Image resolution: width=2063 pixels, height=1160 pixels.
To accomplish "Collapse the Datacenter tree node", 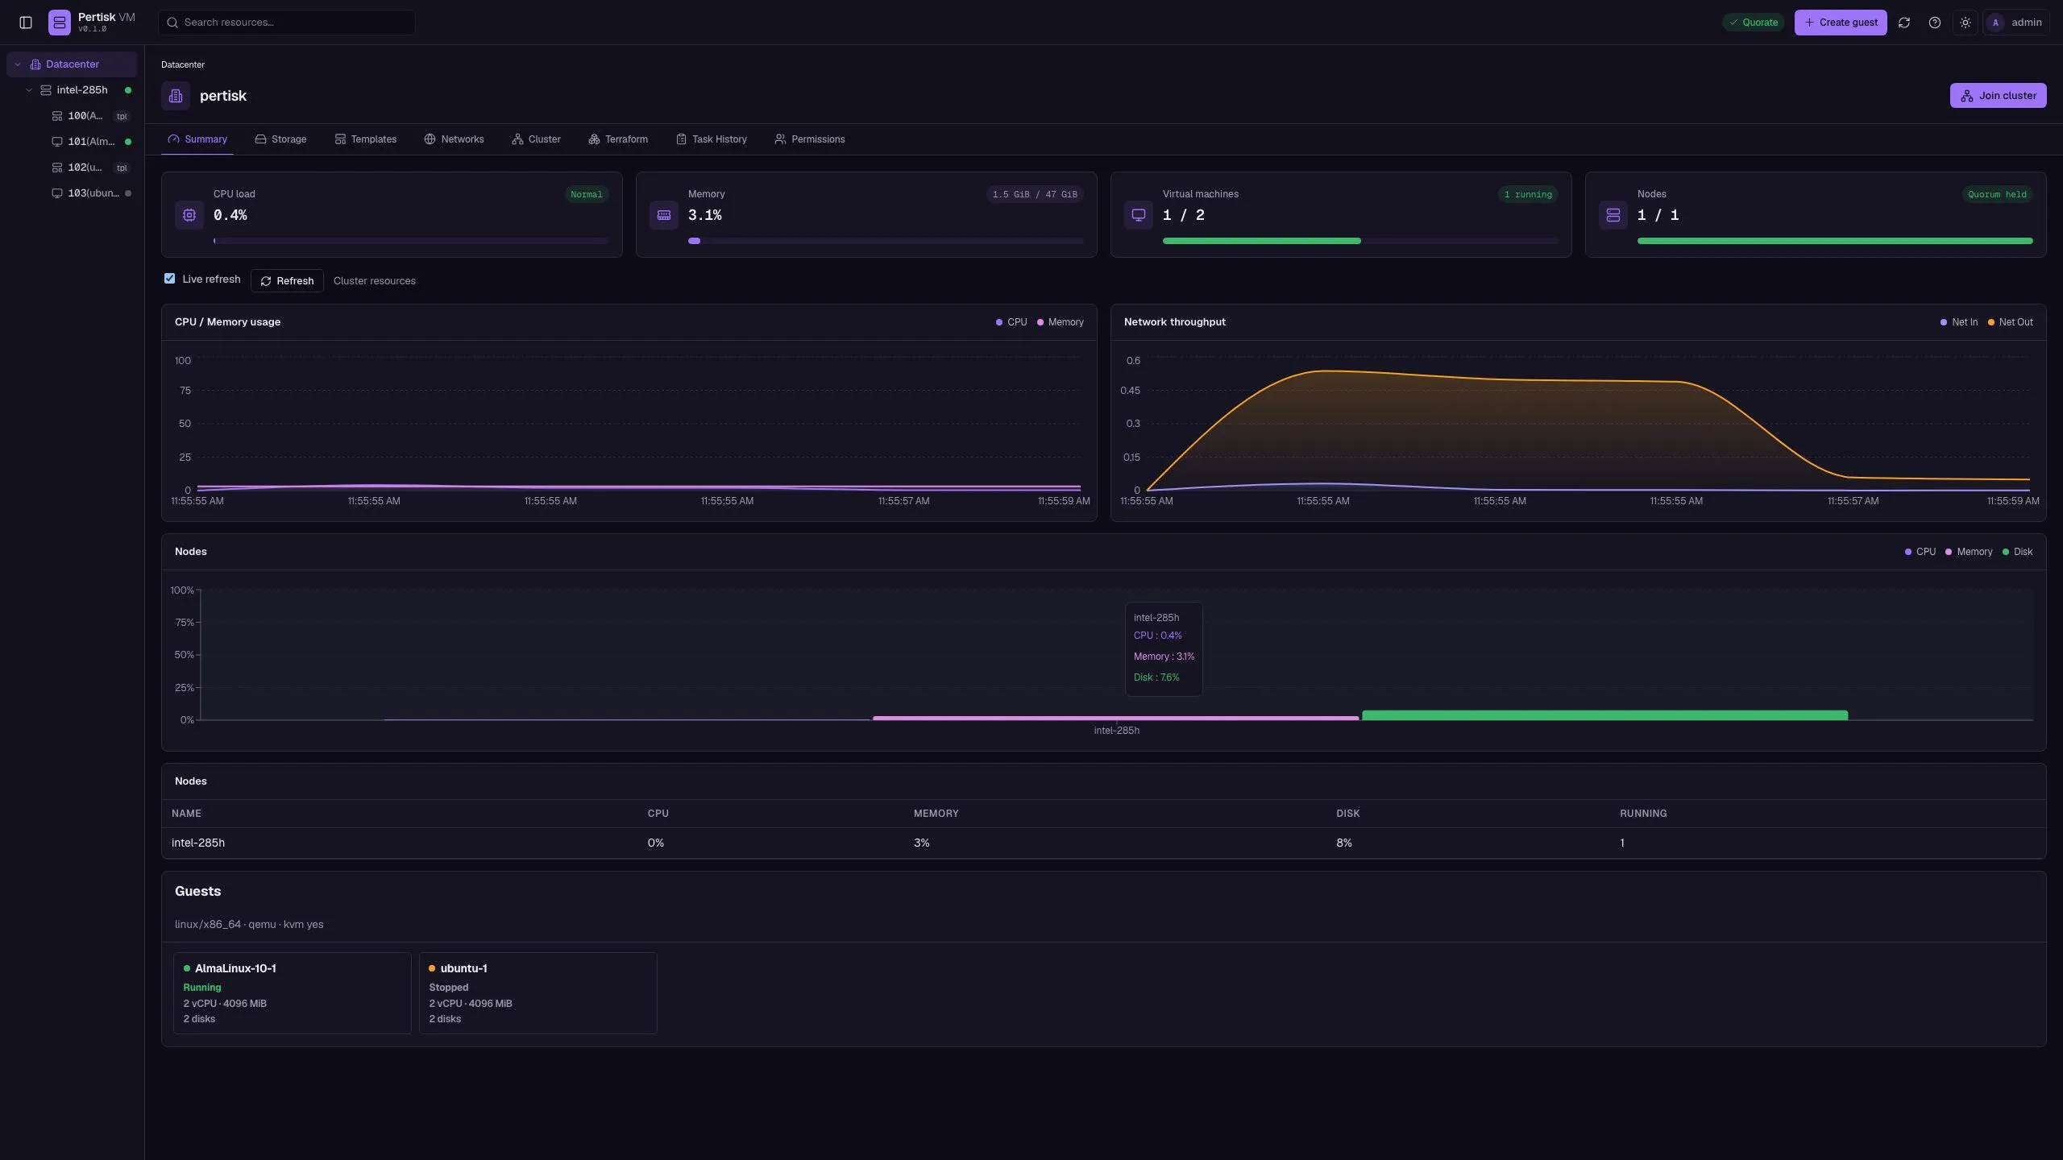I will pos(18,64).
